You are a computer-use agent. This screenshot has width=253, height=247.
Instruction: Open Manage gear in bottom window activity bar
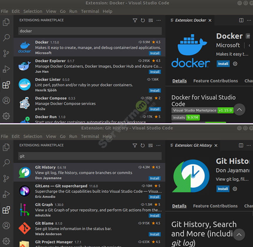pyautogui.click(x=6, y=241)
